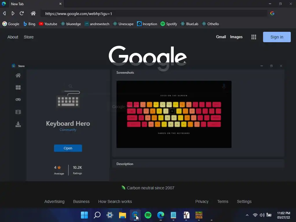Viewport: 296px width, 222px height.
Task: Open the taskbar clock and date
Action: (x=284, y=215)
